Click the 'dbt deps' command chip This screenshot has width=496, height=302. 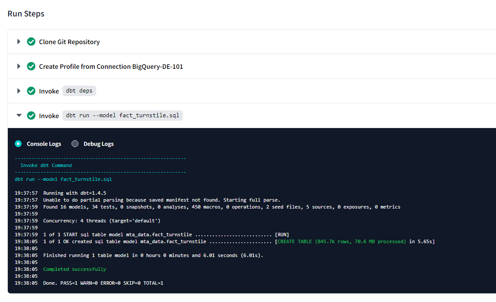pyautogui.click(x=79, y=91)
